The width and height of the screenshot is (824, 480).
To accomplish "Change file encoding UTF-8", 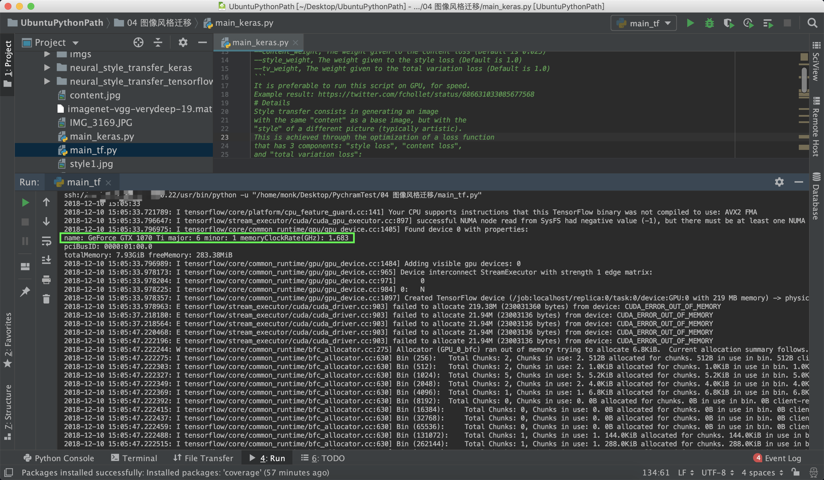I will click(717, 473).
